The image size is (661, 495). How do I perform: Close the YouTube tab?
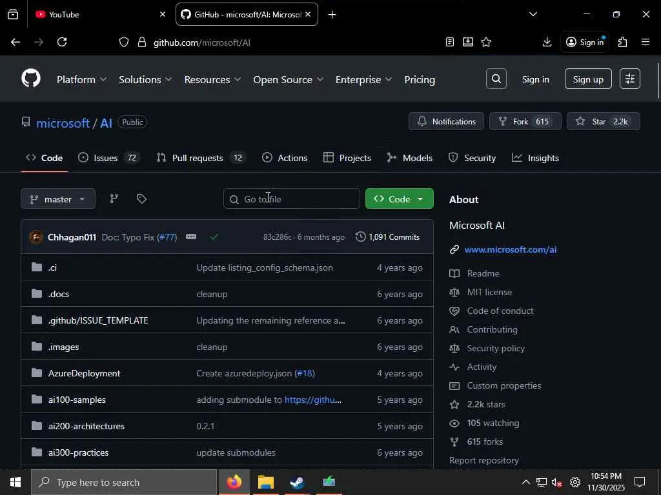tap(163, 14)
